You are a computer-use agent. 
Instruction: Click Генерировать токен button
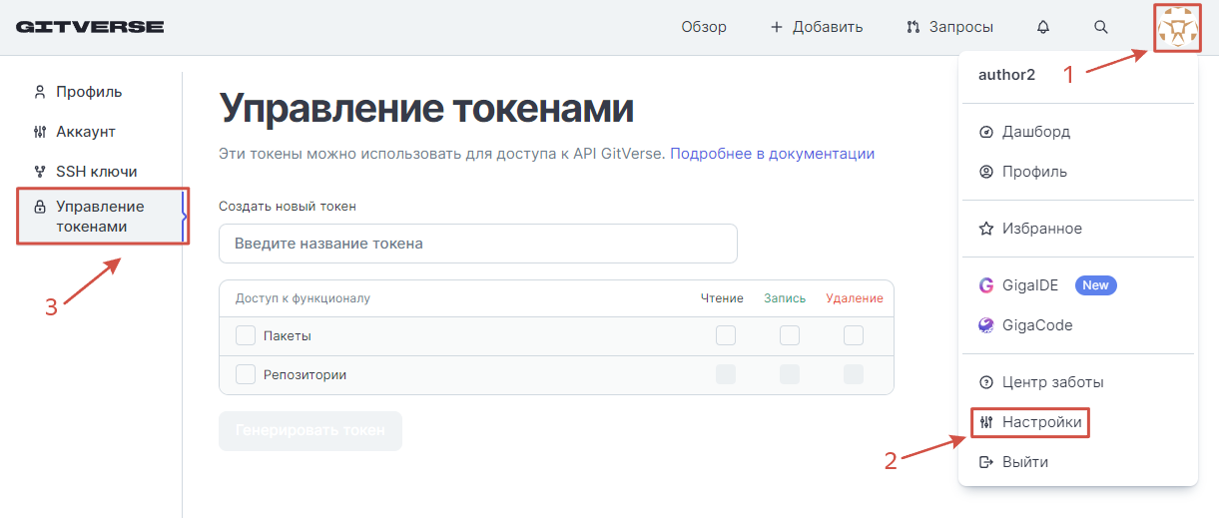310,431
